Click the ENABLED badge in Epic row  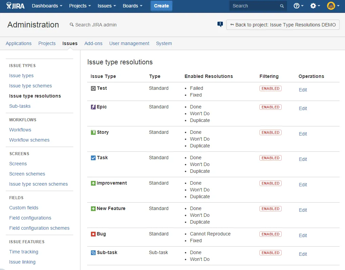tap(270, 107)
